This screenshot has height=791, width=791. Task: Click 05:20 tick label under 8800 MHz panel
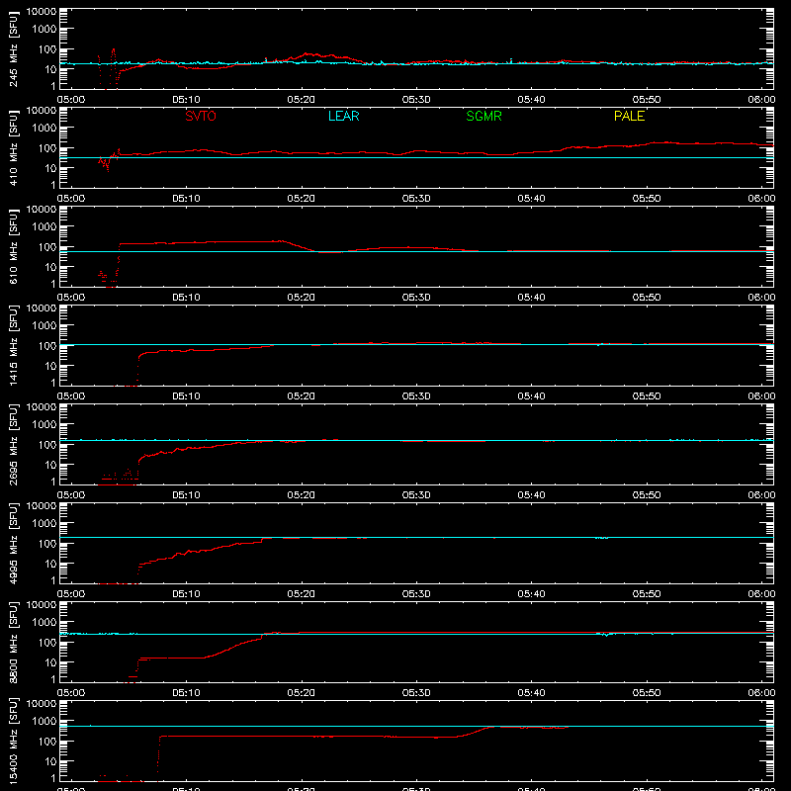click(302, 693)
